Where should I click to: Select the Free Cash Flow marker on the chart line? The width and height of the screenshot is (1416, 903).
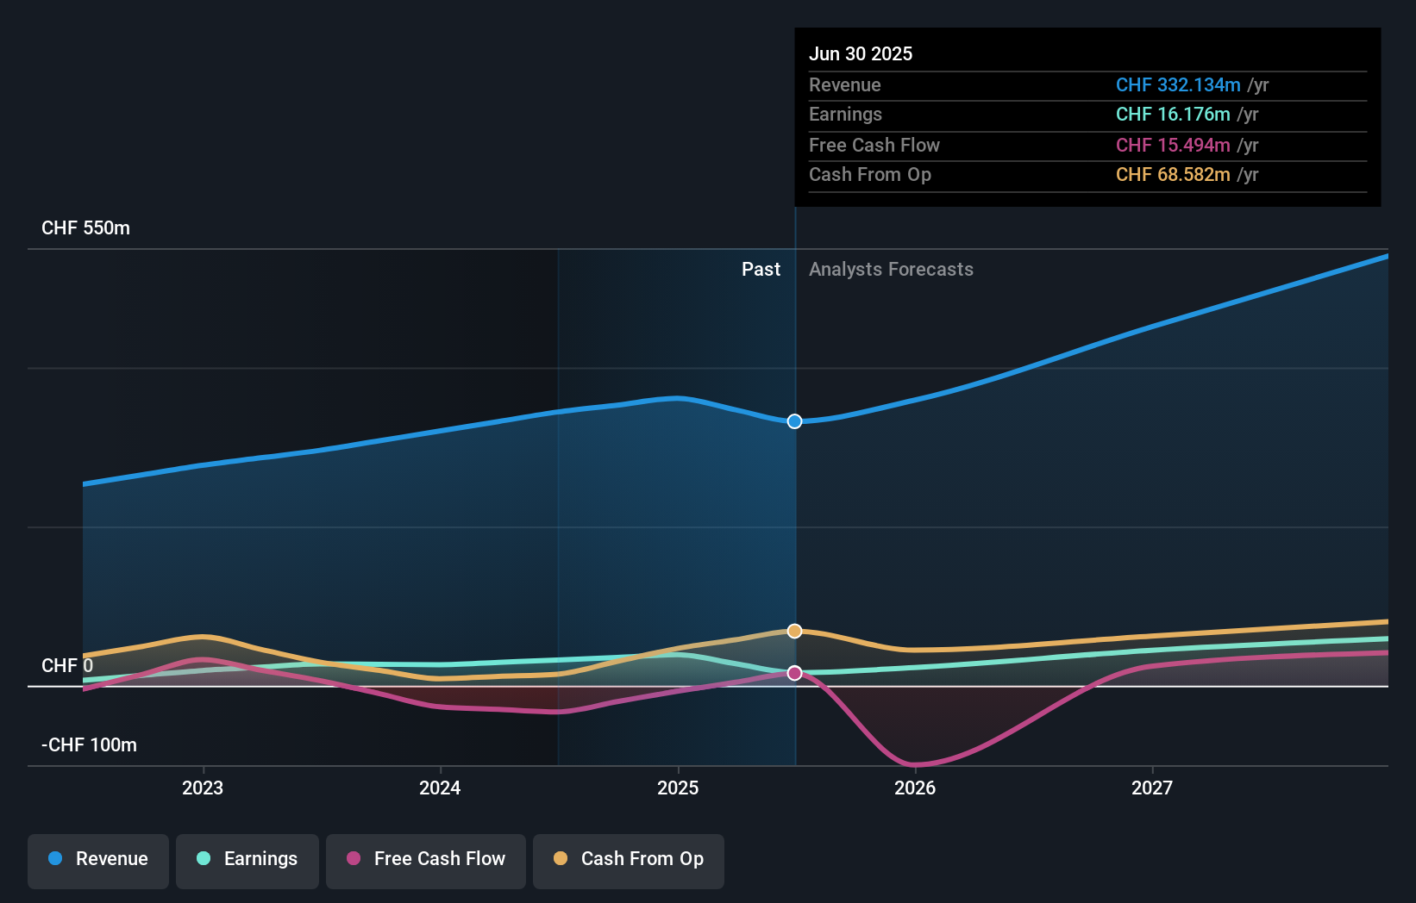click(793, 673)
